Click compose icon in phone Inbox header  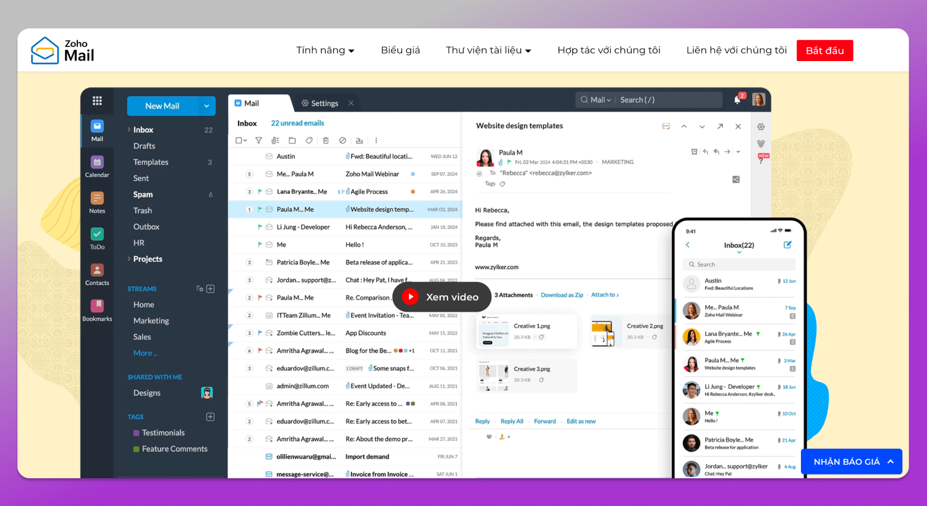[x=787, y=245]
